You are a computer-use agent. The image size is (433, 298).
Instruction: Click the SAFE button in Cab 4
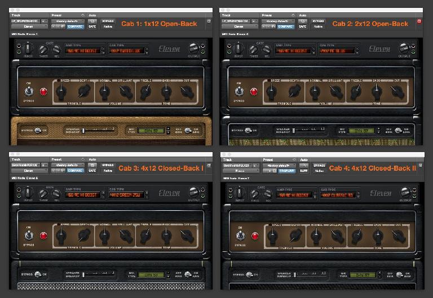point(304,171)
